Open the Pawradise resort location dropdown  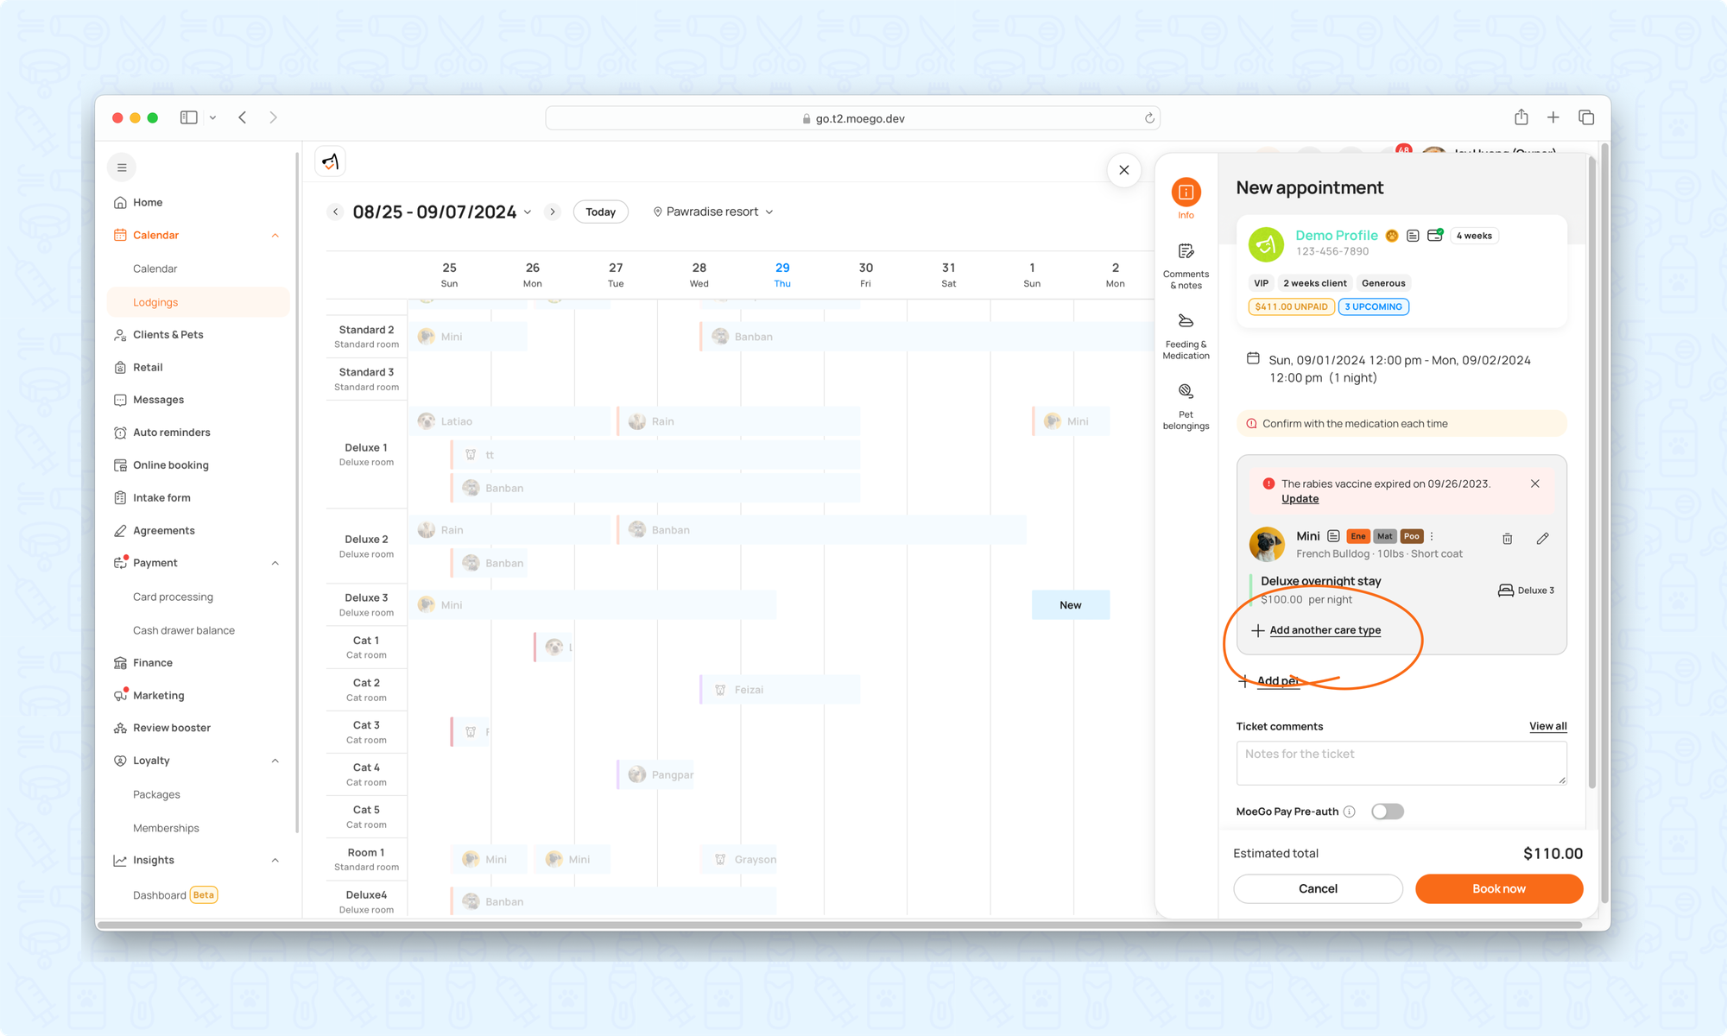(712, 212)
